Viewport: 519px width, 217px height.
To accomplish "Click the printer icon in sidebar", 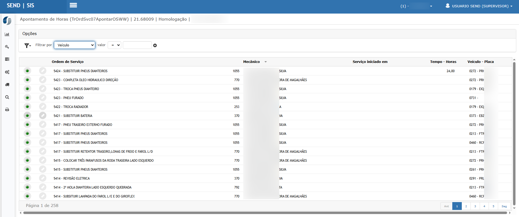I will point(7,110).
